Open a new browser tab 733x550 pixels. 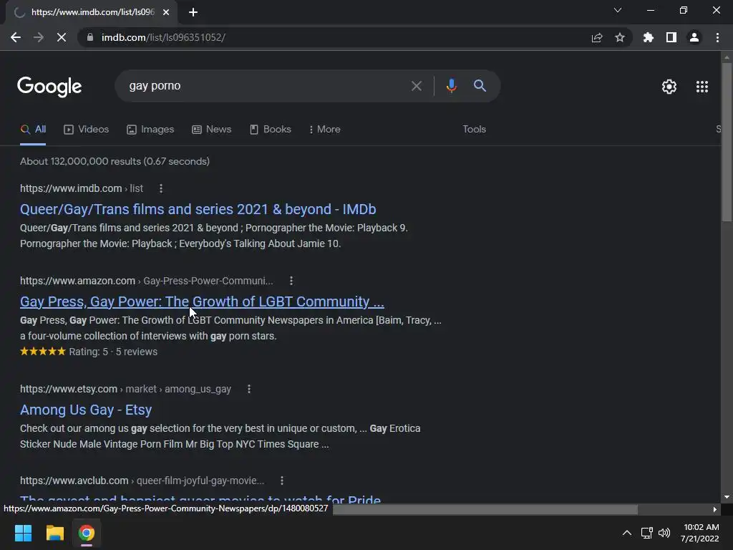(193, 12)
